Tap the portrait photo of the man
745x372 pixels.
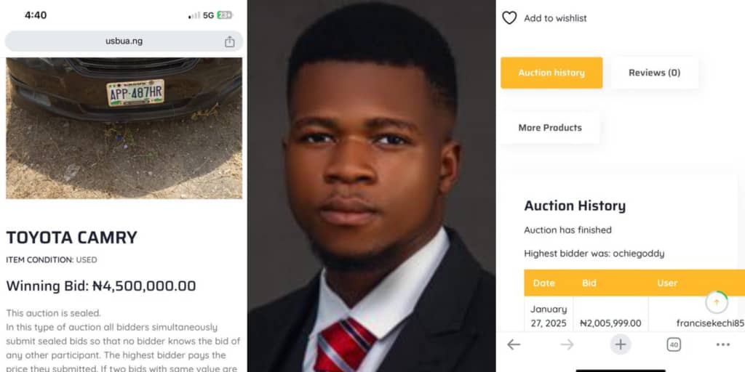pyautogui.click(x=372, y=186)
